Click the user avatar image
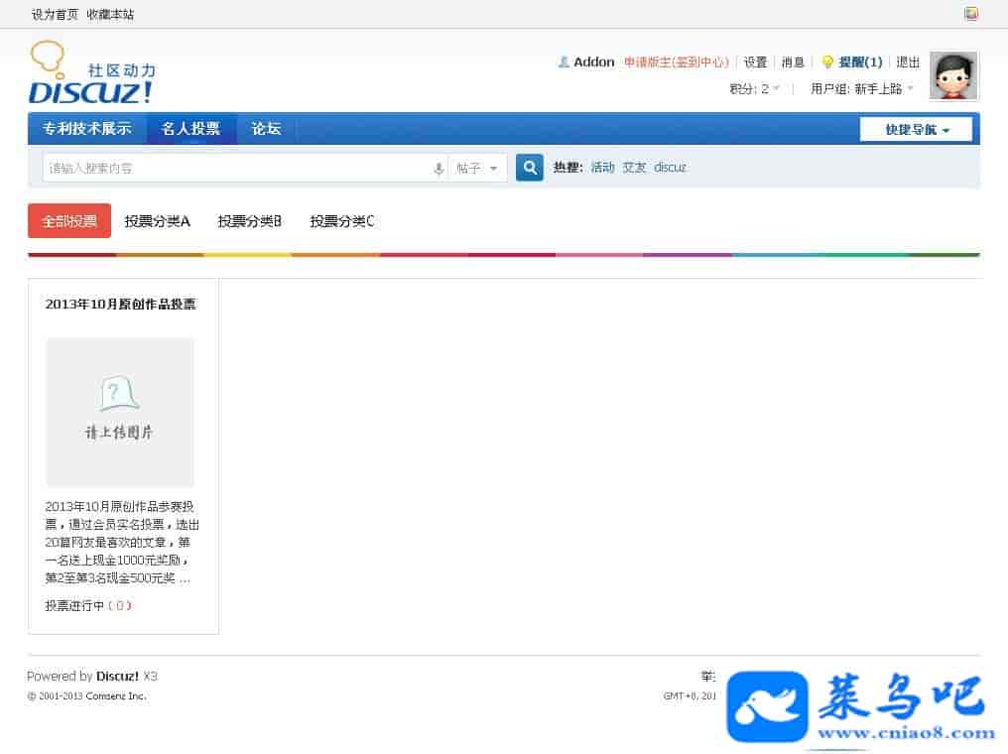This screenshot has height=754, width=1008. 953,75
